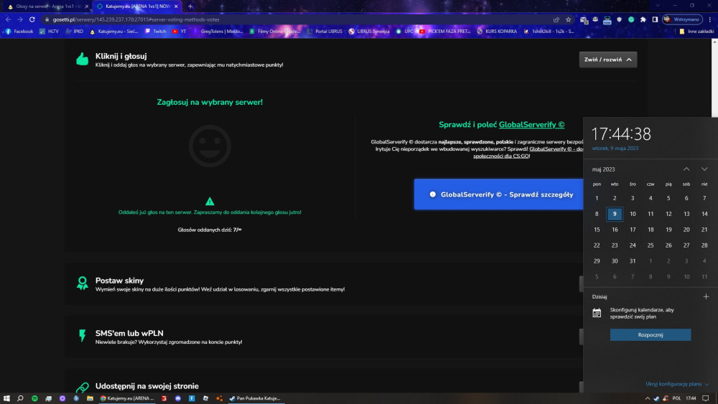Open the tab search chevron in Chrome
The width and height of the screenshot is (718, 404).
pyautogui.click(x=658, y=6)
